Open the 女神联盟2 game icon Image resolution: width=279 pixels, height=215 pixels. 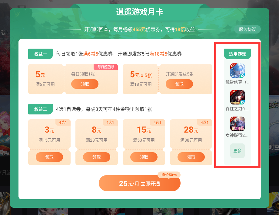point(237,124)
